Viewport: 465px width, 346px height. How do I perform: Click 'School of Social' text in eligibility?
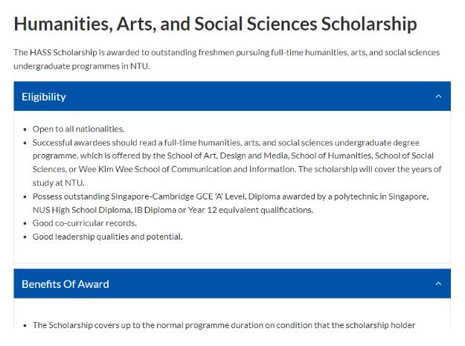[x=404, y=156]
